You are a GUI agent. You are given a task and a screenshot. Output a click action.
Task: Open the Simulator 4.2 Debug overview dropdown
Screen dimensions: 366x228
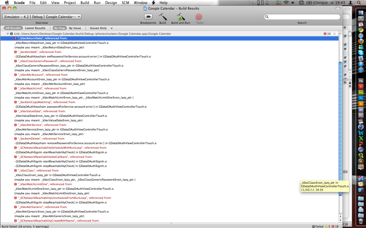coord(42,16)
